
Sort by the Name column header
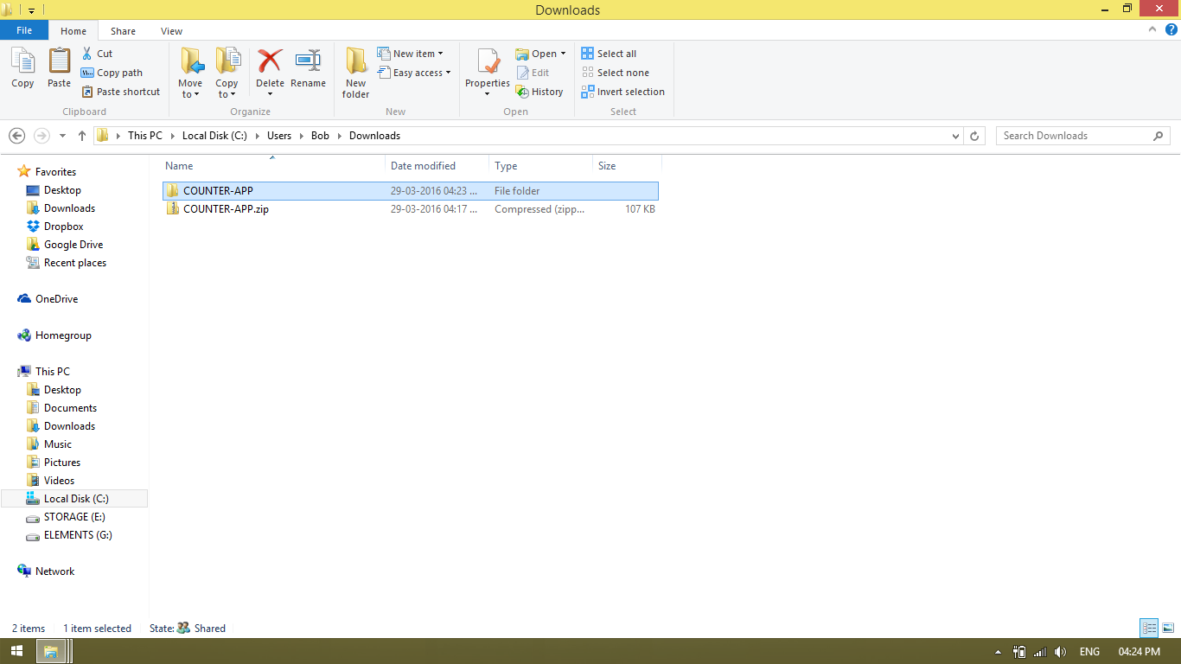273,166
